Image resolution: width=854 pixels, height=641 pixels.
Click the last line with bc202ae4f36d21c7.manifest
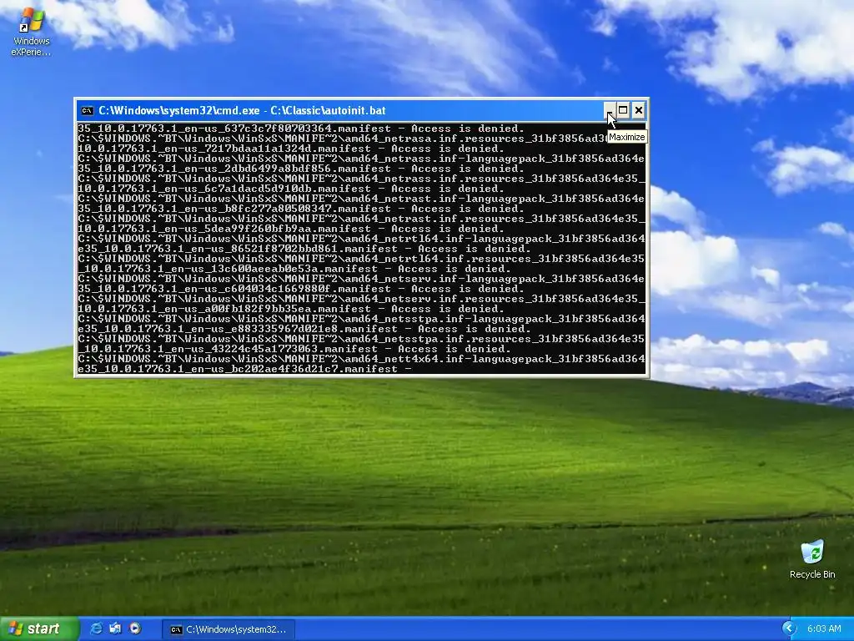[245, 369]
